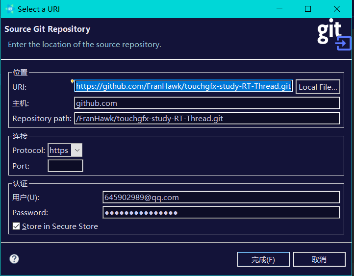Image resolution: width=354 pixels, height=276 pixels.
Task: Click the Protocol: label
Action: pyautogui.click(x=28, y=151)
